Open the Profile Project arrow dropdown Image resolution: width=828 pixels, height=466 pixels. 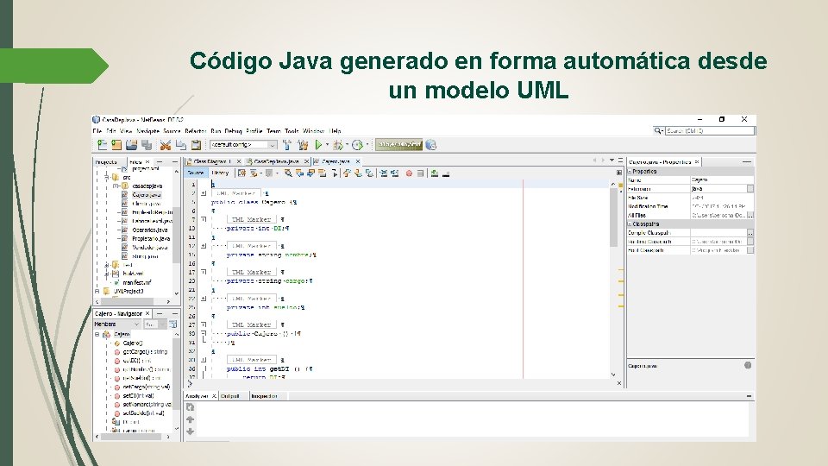367,145
